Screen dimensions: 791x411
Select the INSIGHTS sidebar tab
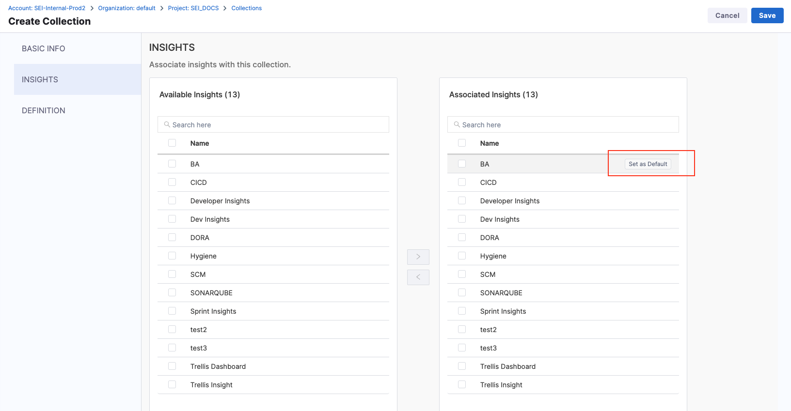(40, 79)
